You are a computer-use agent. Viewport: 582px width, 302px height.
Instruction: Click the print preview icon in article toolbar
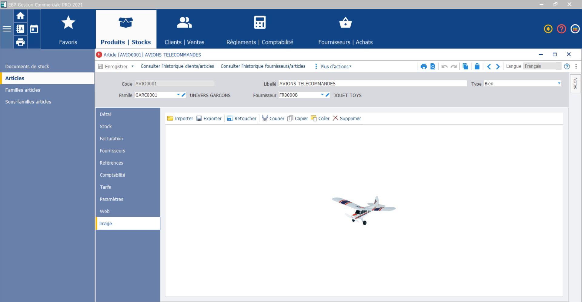[433, 66]
